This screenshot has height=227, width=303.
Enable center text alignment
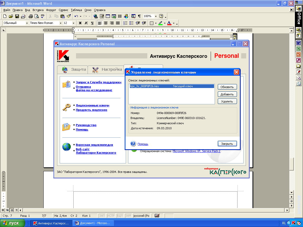106,23
